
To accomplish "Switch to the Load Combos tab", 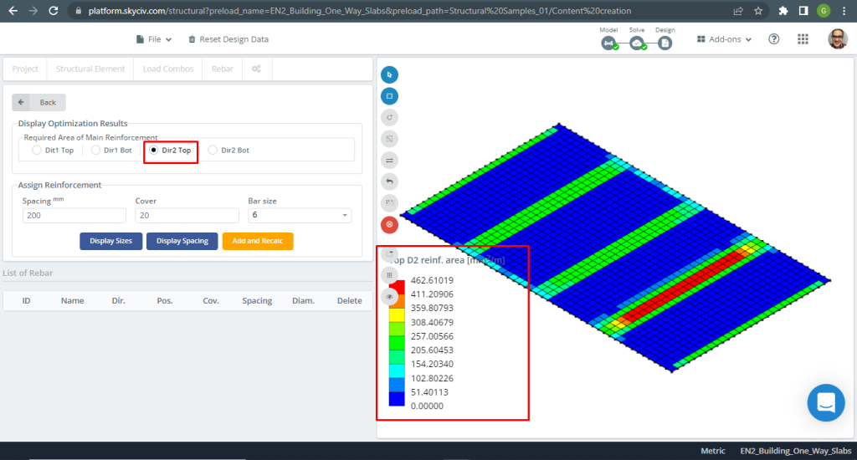I will 168,69.
